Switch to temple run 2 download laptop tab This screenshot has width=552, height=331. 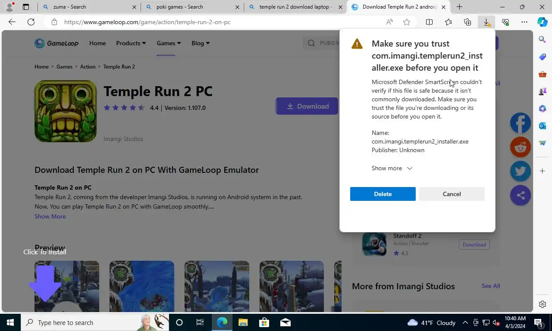[x=295, y=7]
